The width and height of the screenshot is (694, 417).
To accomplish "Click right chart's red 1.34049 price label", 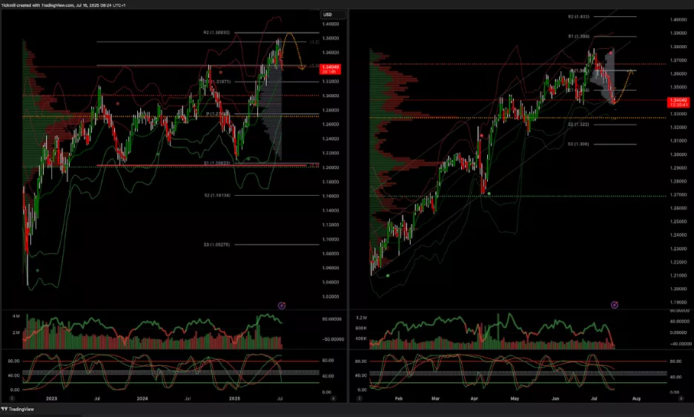I will tap(678, 102).
